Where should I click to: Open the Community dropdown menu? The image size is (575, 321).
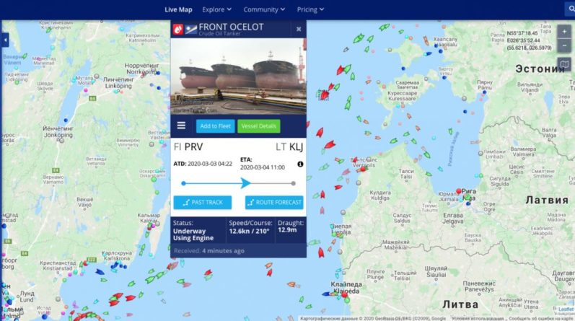[264, 9]
